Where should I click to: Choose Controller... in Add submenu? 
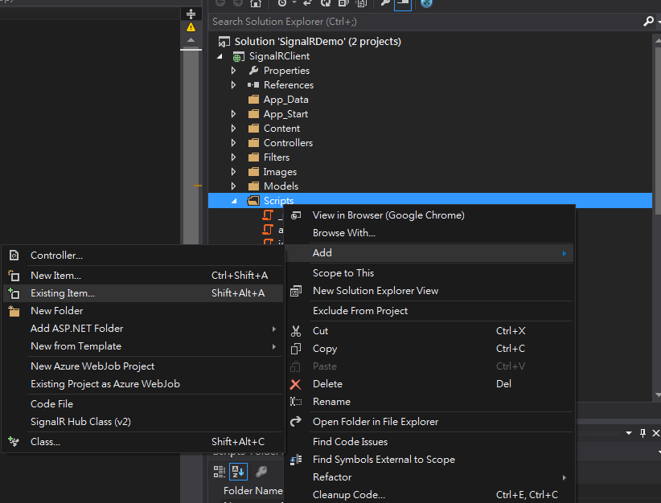[x=143, y=256]
